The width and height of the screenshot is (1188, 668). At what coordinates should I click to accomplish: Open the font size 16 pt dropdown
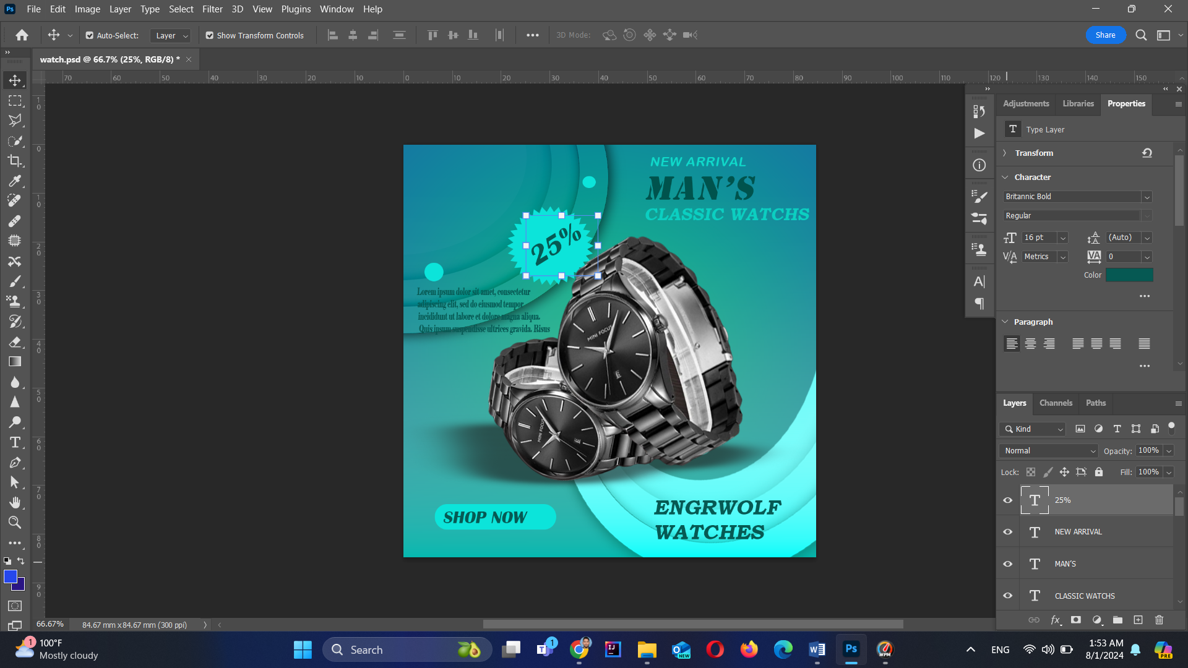[x=1063, y=238]
